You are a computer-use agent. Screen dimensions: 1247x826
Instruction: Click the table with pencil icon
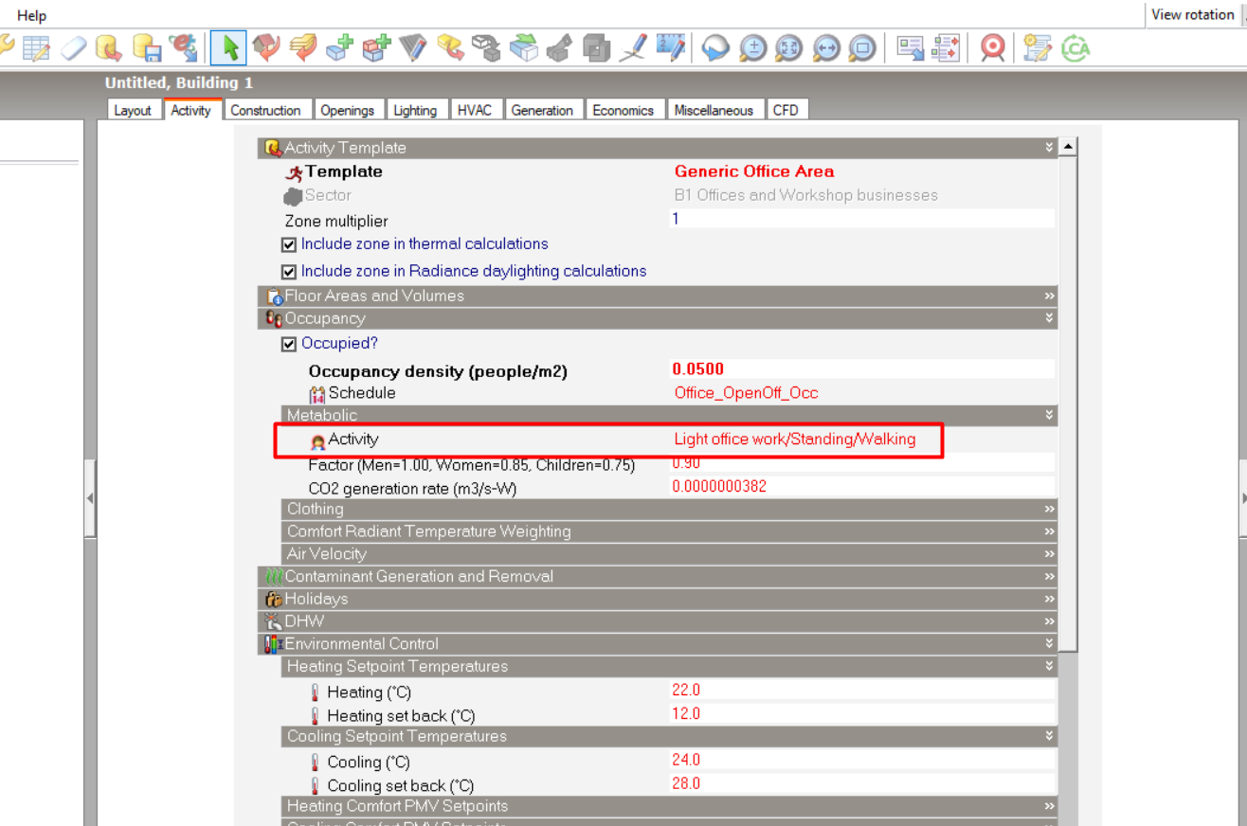click(x=36, y=47)
